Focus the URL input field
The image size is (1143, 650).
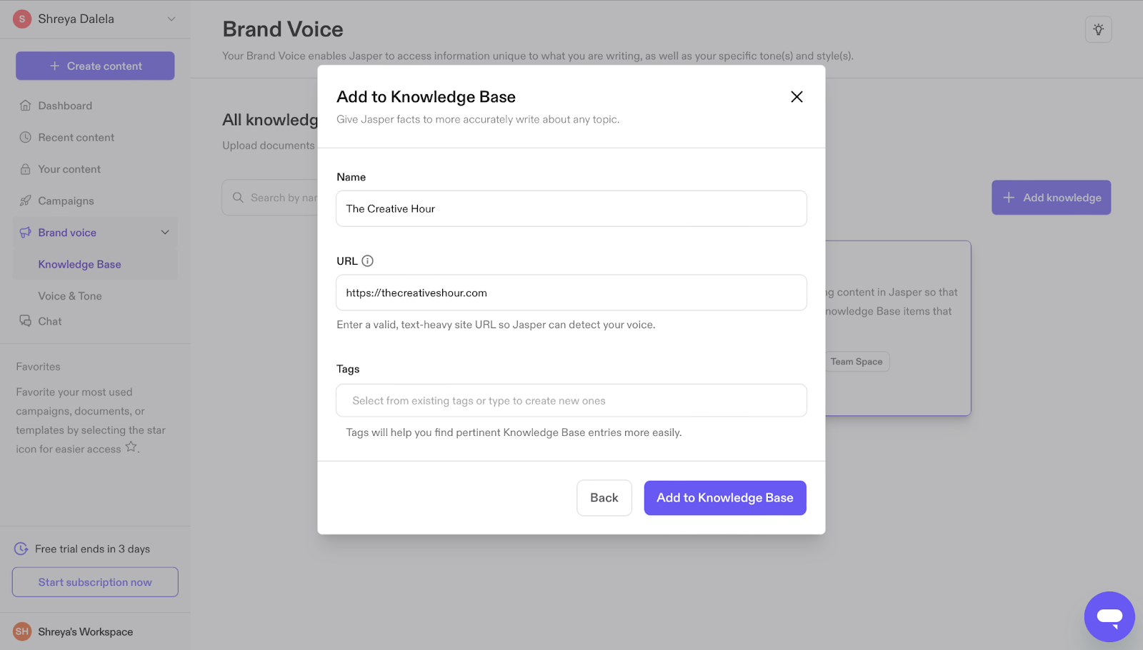point(571,293)
